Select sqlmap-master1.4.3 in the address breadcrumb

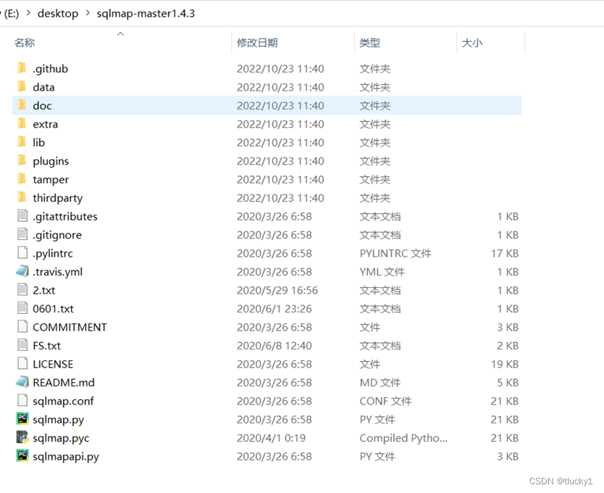[x=146, y=14]
